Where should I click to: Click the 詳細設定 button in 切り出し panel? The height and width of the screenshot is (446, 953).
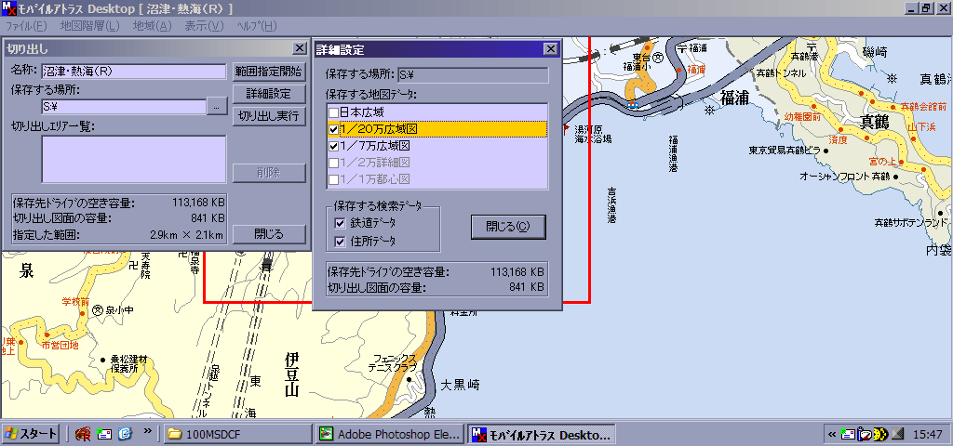269,94
